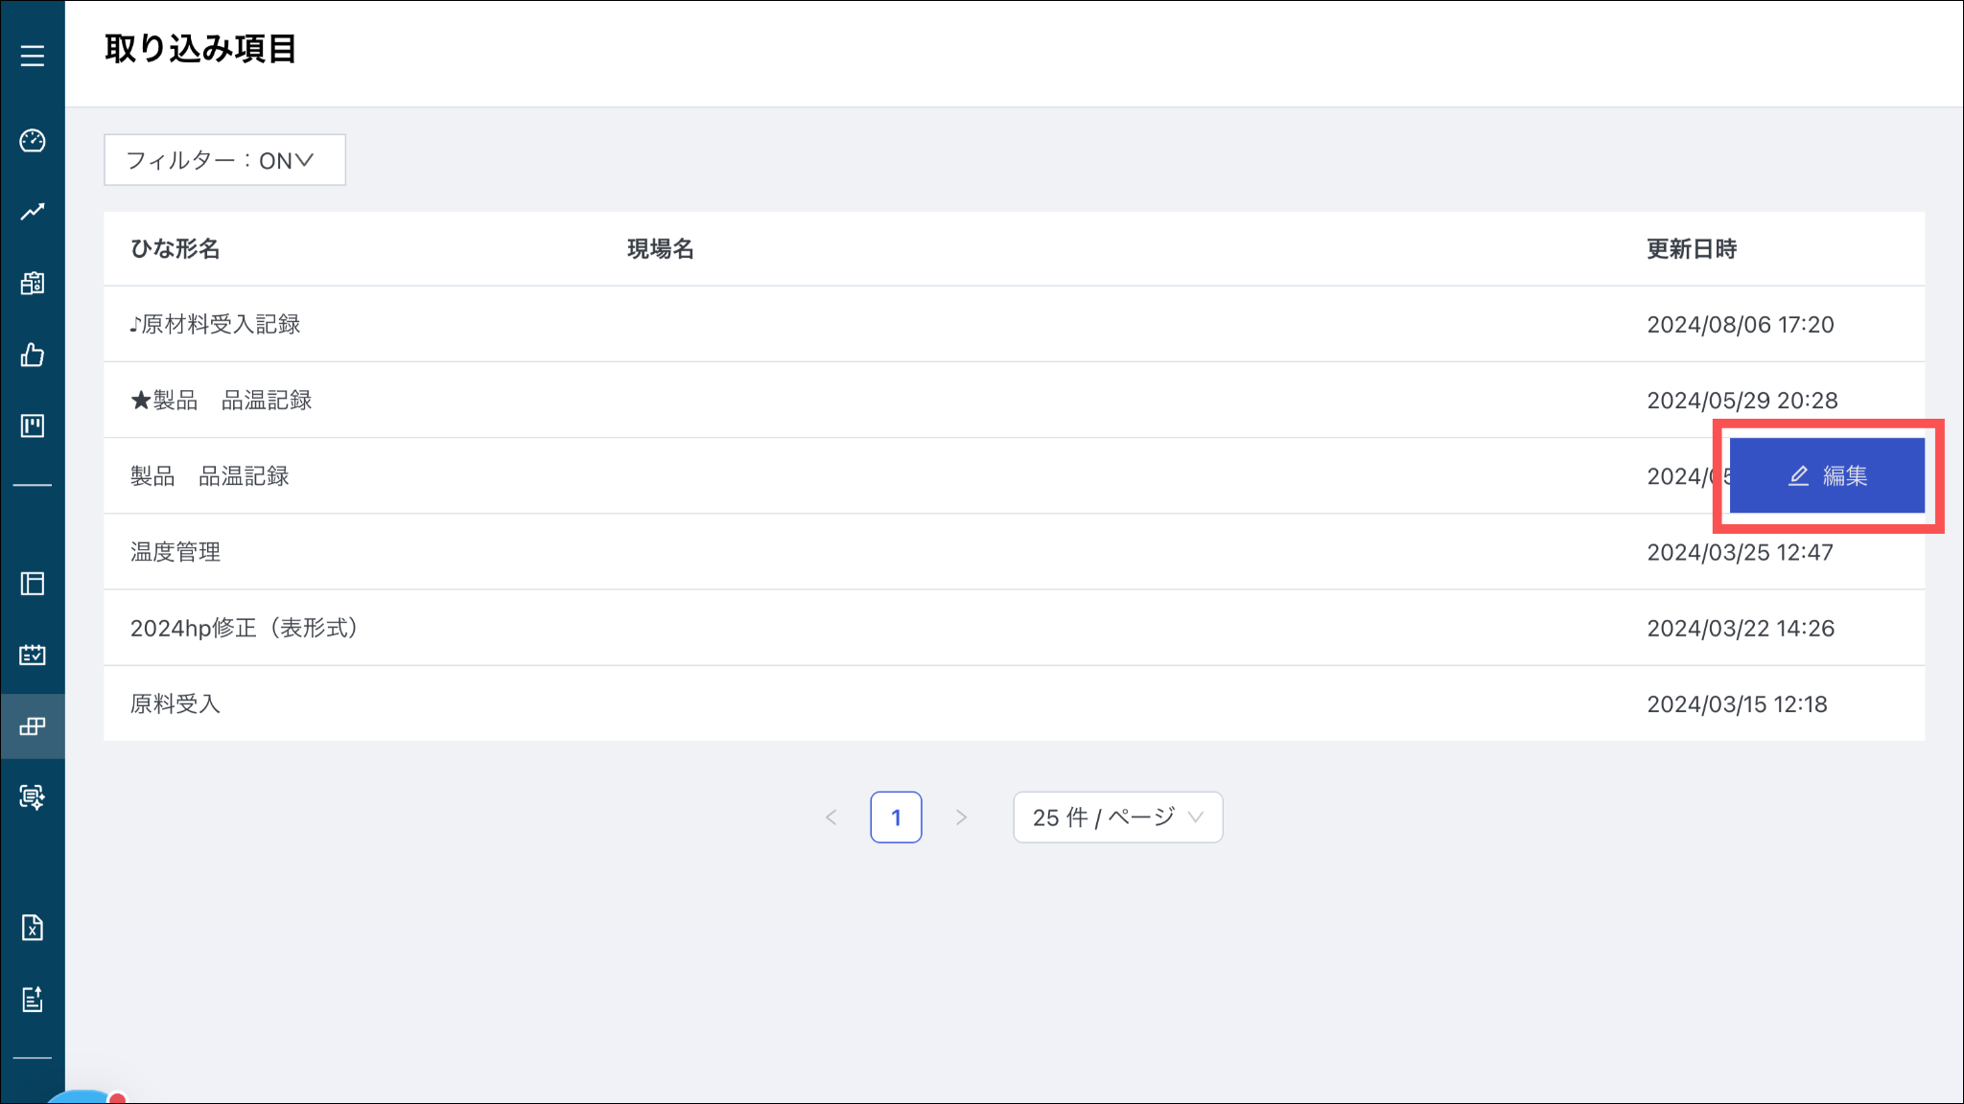Open the Excel file export icon

(33, 928)
